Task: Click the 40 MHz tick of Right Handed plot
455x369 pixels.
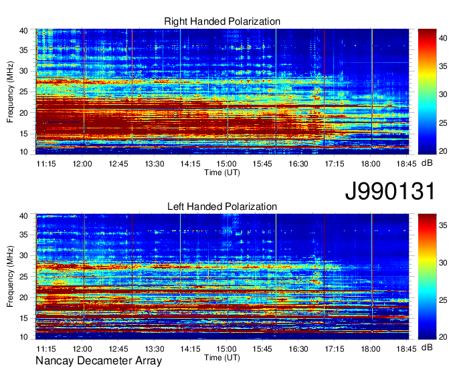Action: click(x=23, y=31)
